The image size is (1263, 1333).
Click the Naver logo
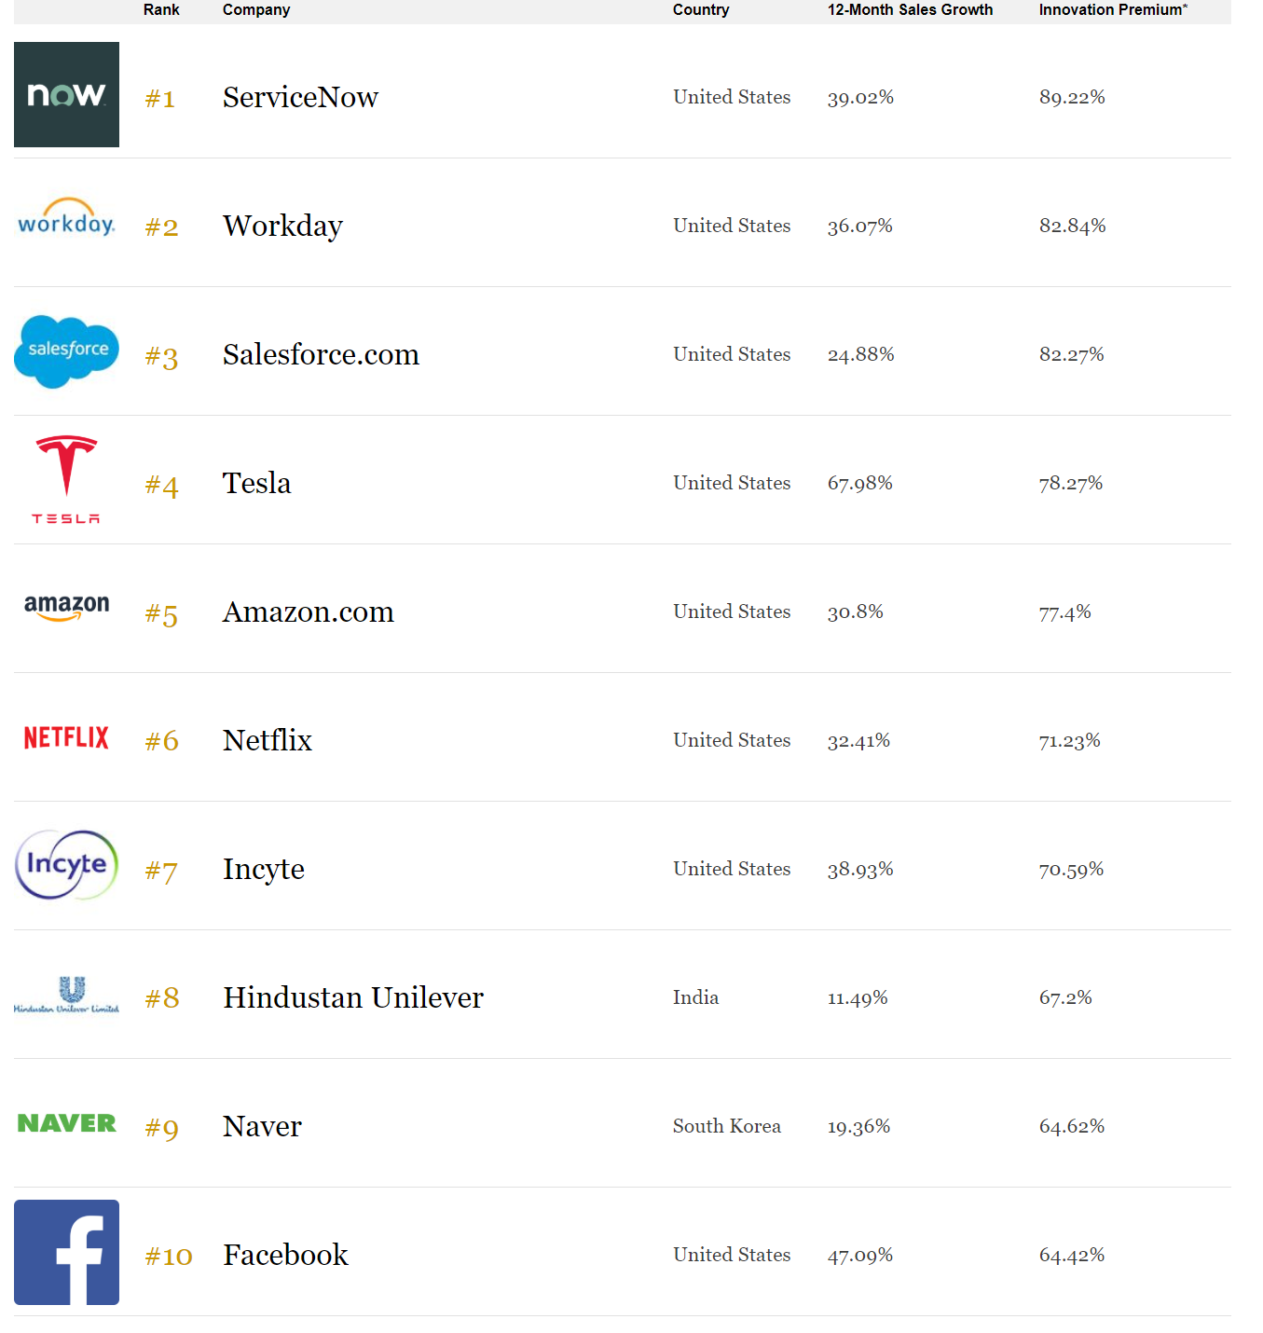point(66,1123)
